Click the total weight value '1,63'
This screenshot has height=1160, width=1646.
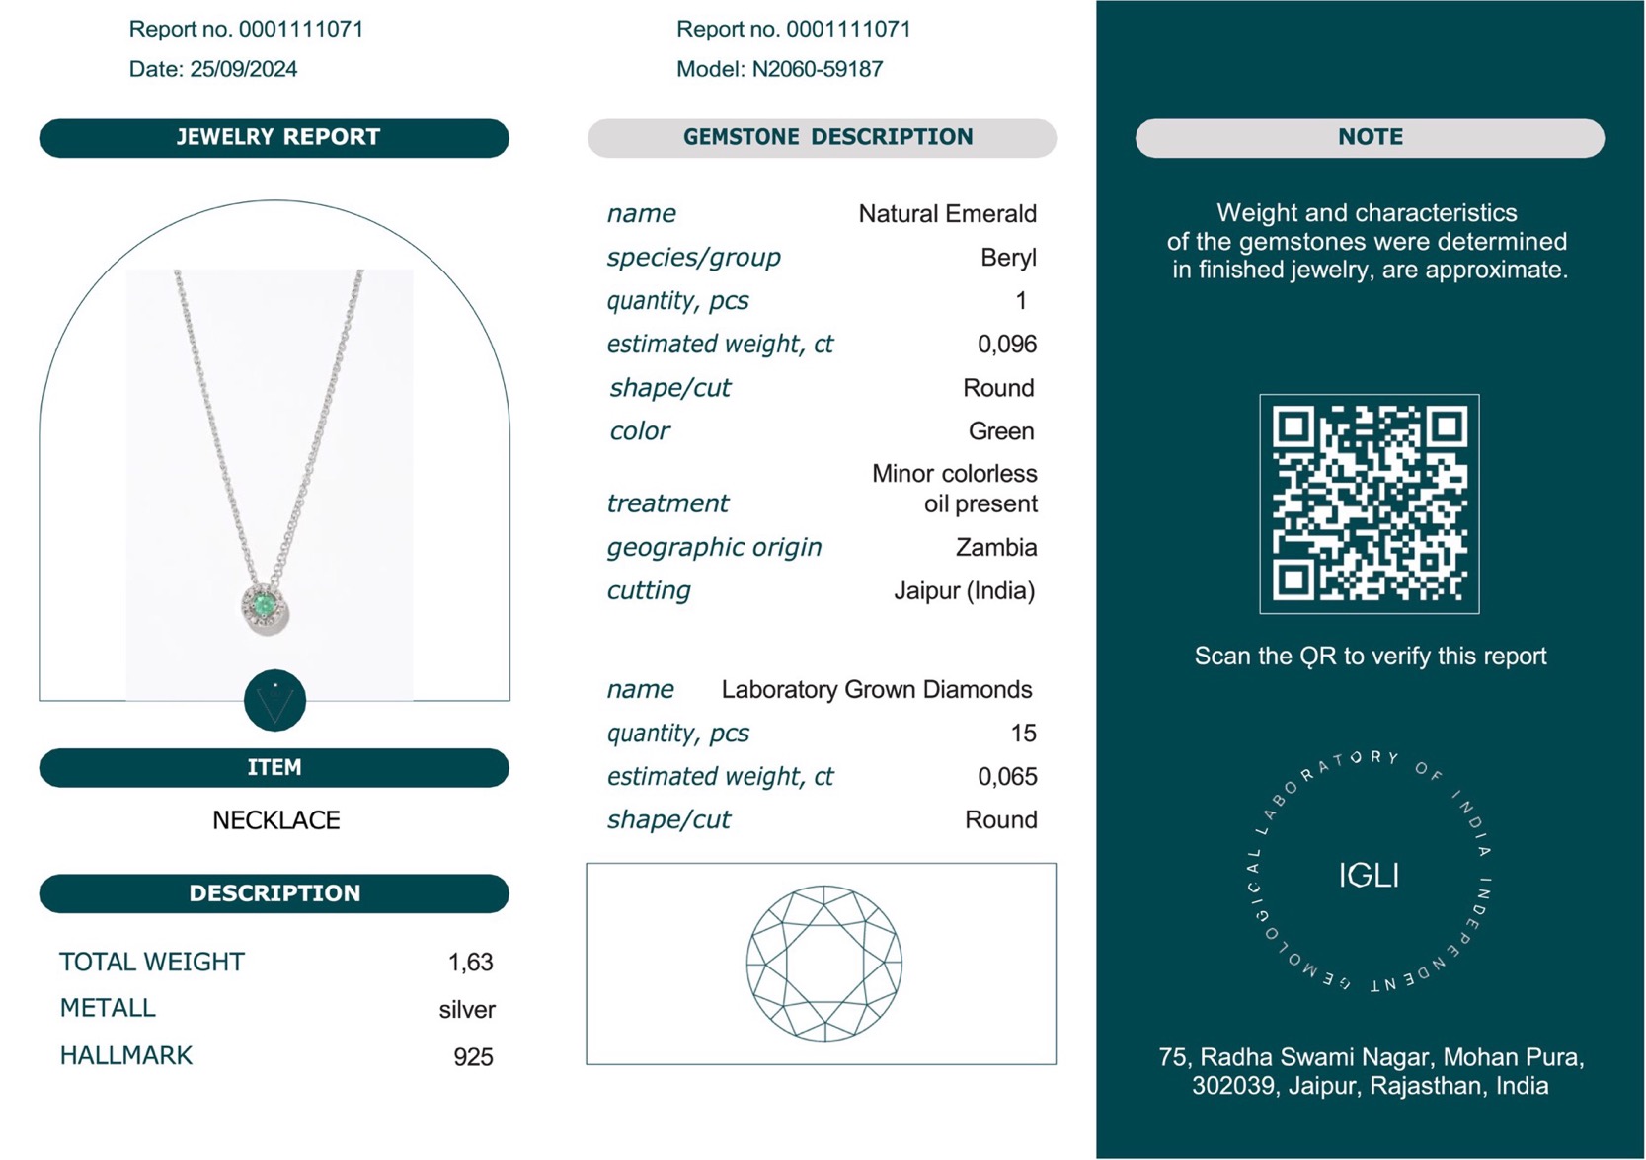470,963
